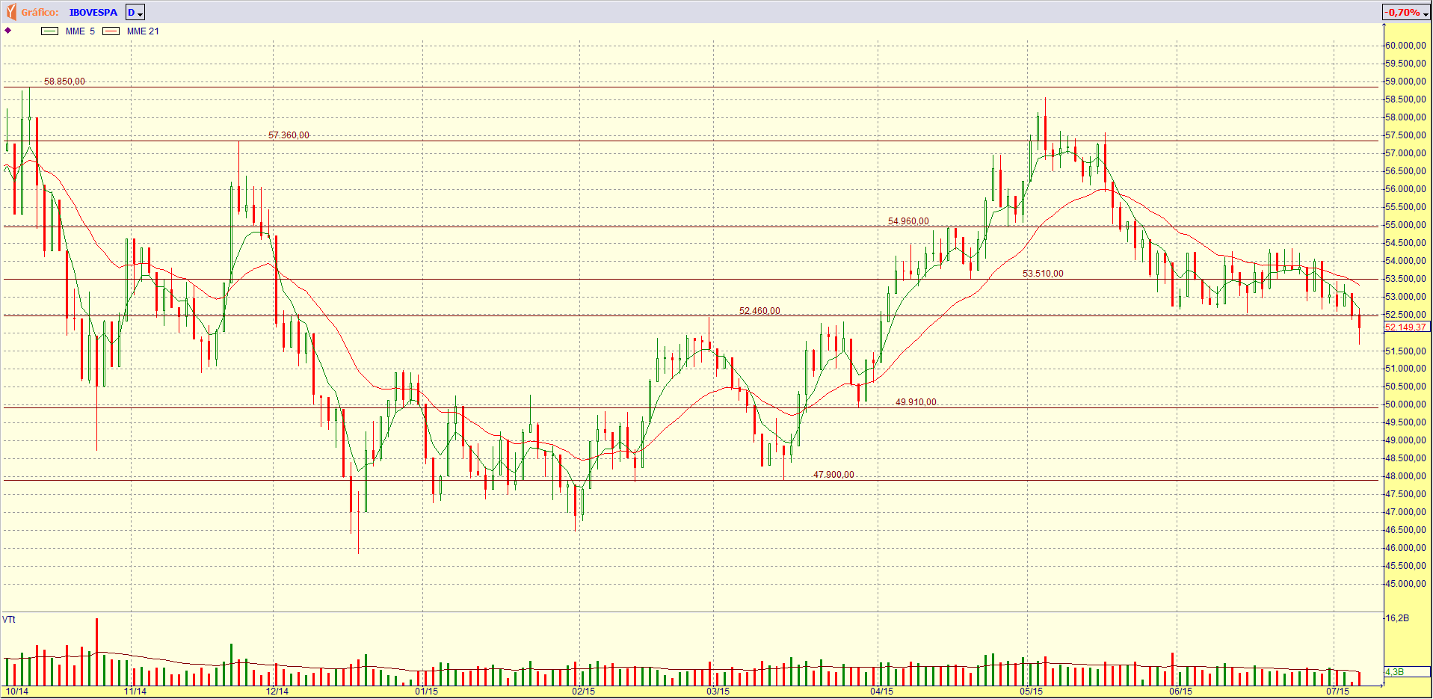The height and width of the screenshot is (699, 1433).
Task: Click the current price tag 52.149,37
Action: 1406,327
